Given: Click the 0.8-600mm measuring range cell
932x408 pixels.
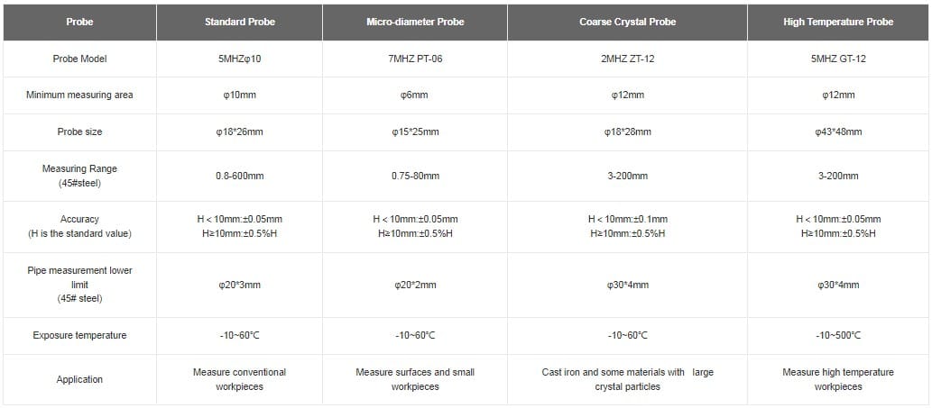Looking at the screenshot, I should pos(239,176).
